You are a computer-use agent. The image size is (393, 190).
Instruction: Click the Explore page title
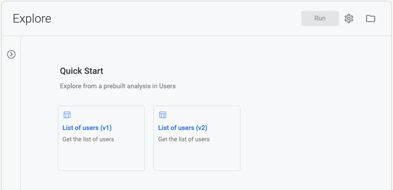pyautogui.click(x=32, y=19)
